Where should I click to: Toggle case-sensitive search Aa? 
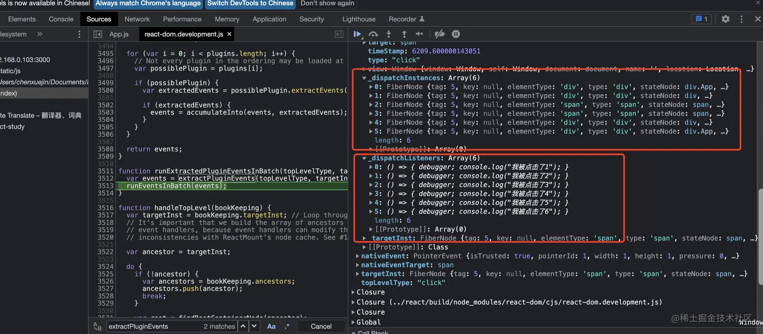pyautogui.click(x=271, y=326)
